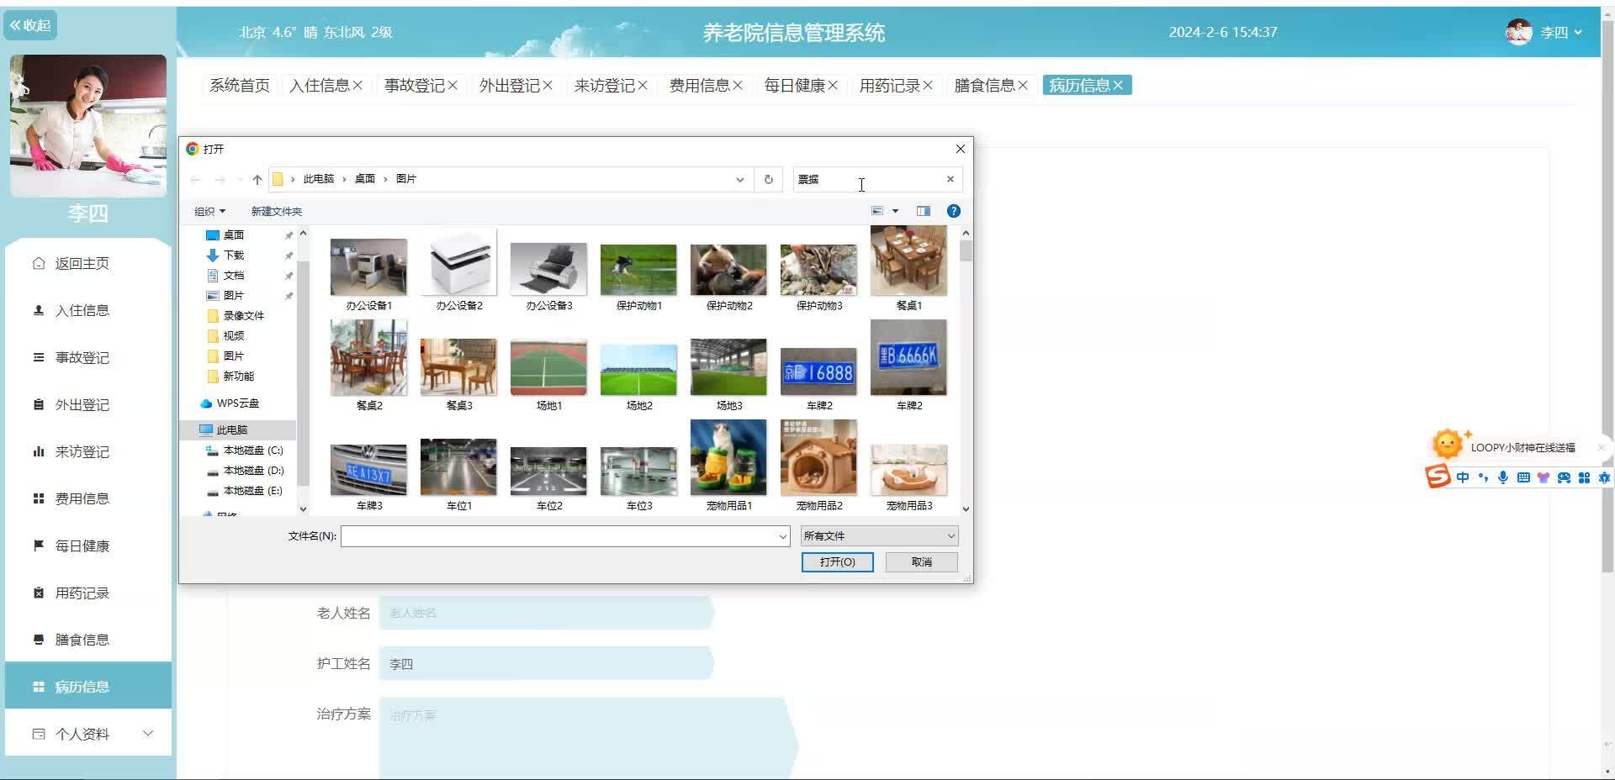This screenshot has height=780, width=1615.
Task: Open the 每日健康 flag icon in sidebar
Action: coord(38,545)
